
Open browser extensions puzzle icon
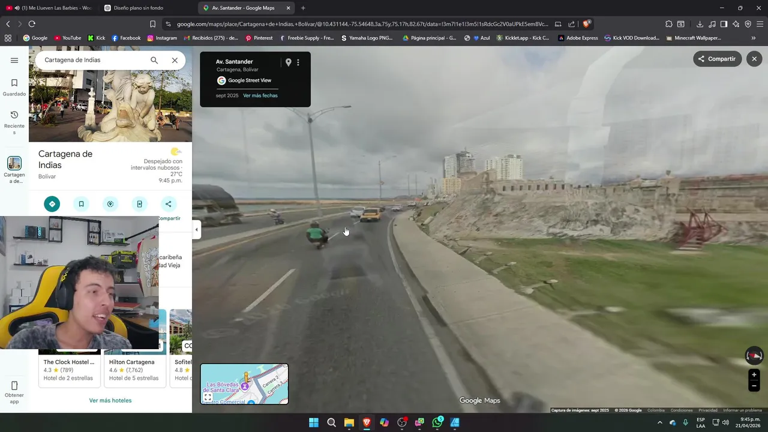tap(669, 24)
